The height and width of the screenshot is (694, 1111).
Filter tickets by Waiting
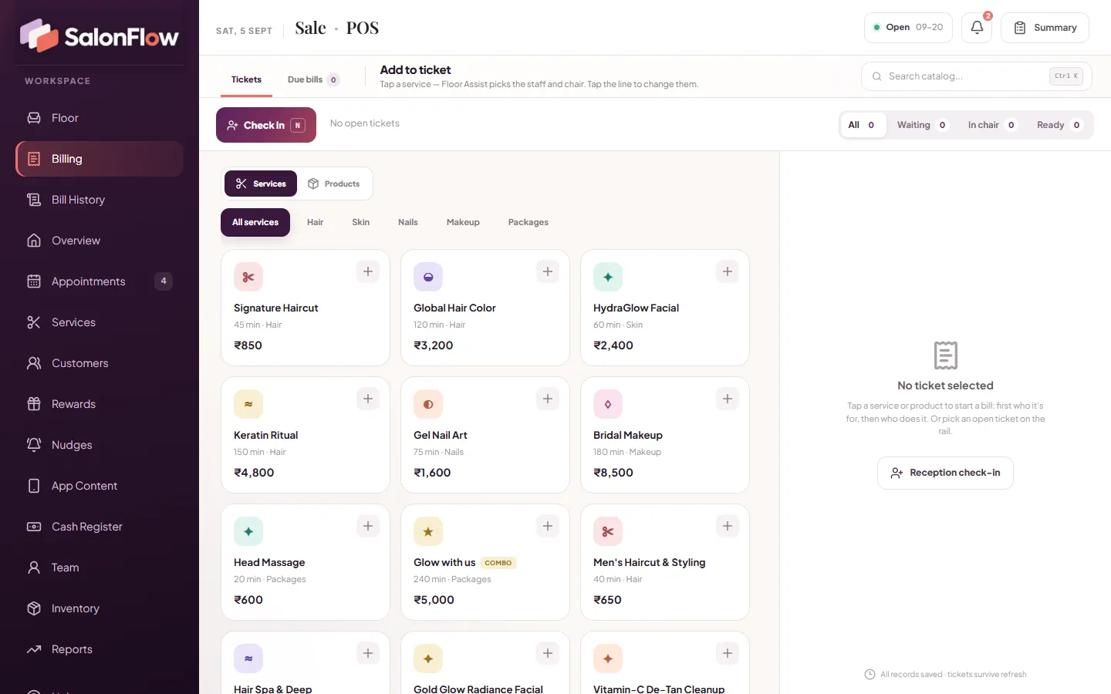923,125
